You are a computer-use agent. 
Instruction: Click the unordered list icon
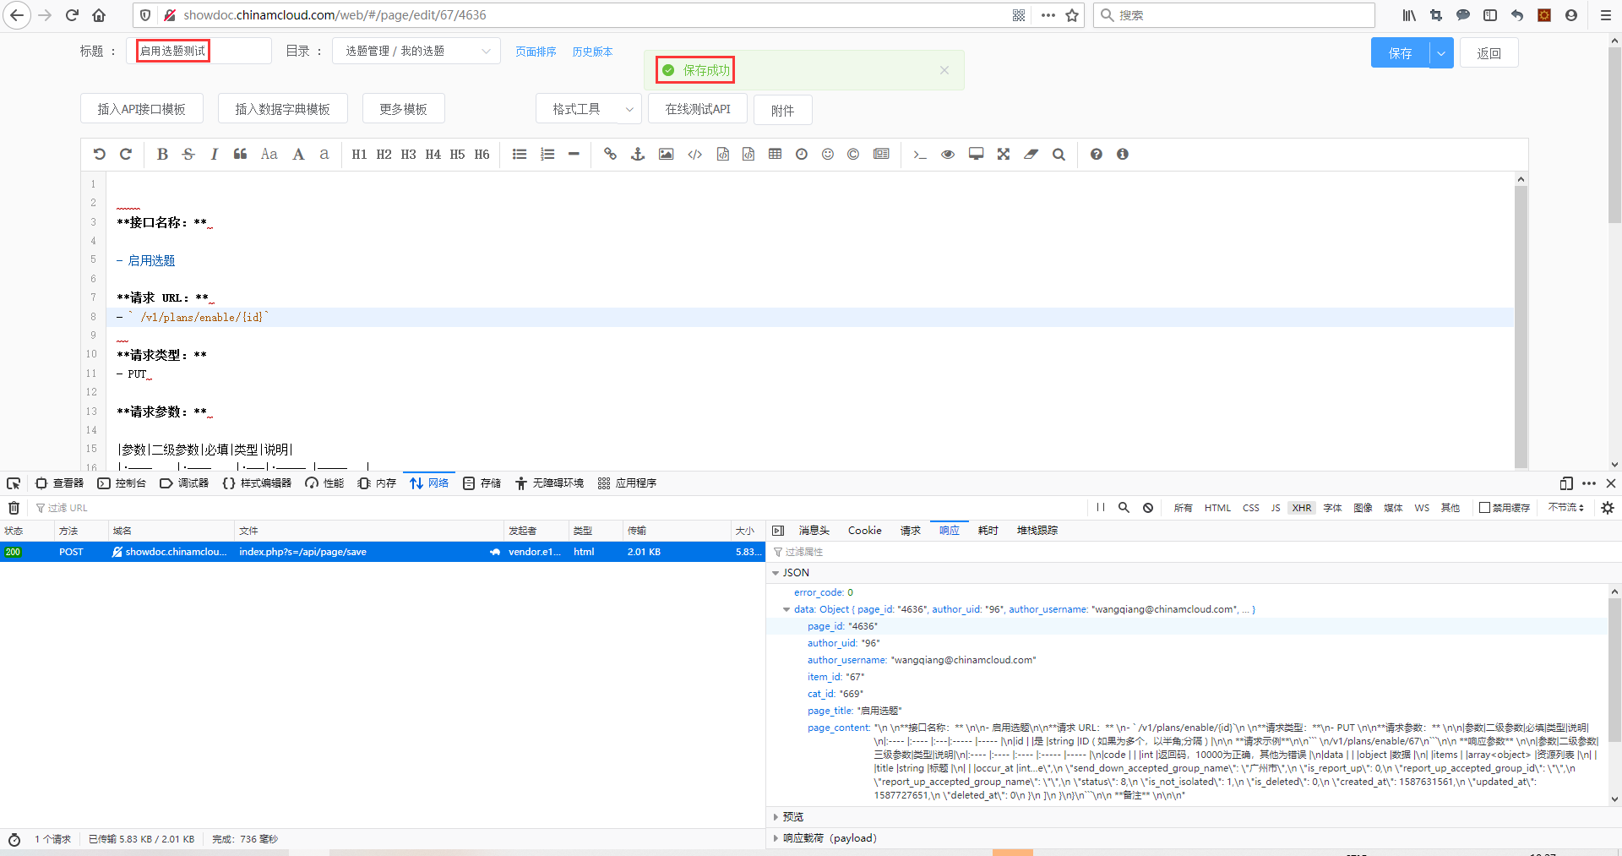click(520, 154)
